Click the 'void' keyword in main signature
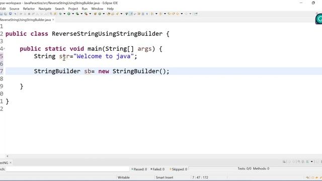 click(x=76, y=49)
